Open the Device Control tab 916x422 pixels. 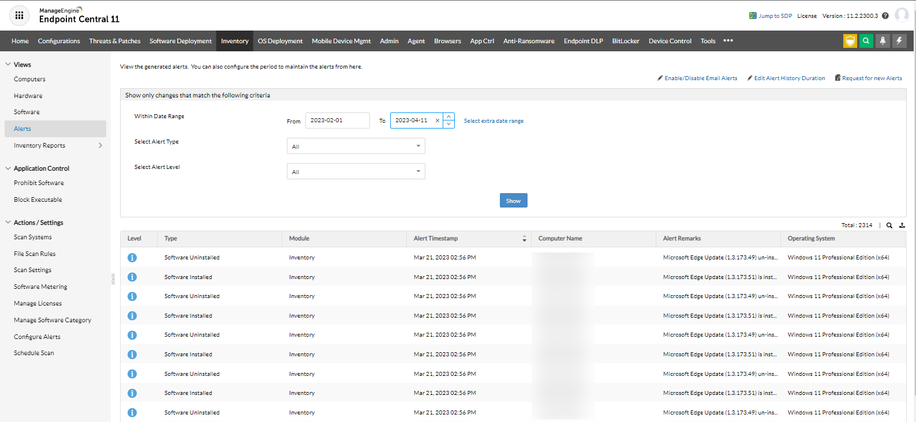[670, 41]
